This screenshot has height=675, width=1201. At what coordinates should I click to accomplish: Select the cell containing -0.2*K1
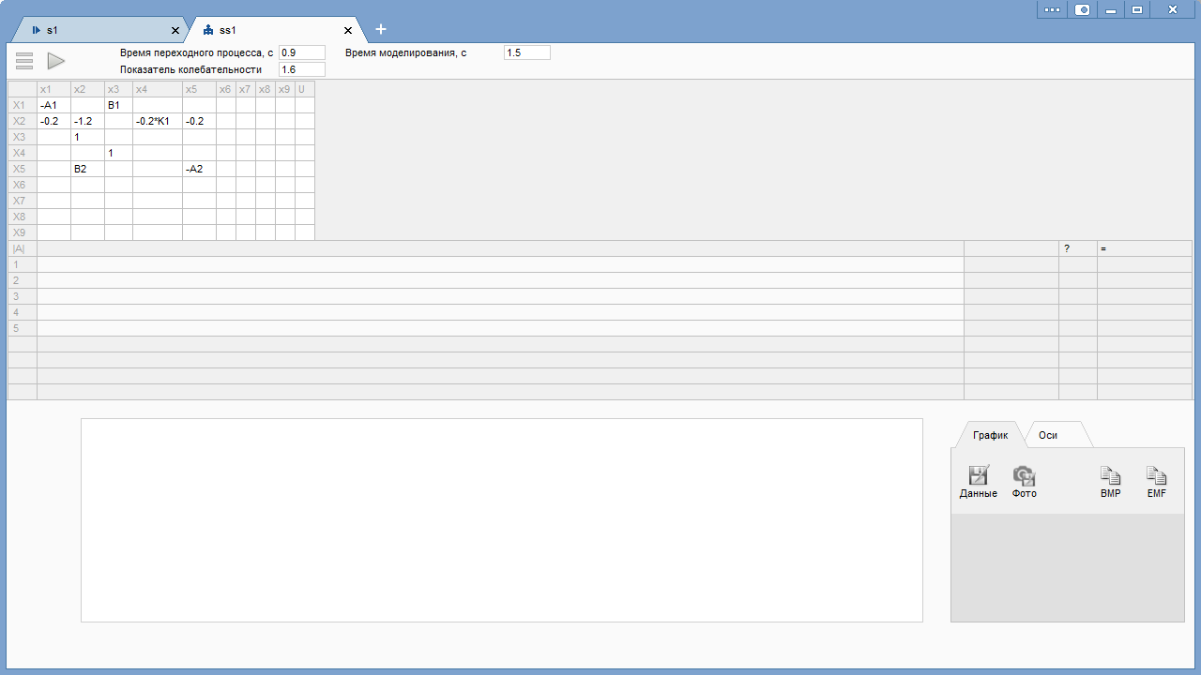158,121
